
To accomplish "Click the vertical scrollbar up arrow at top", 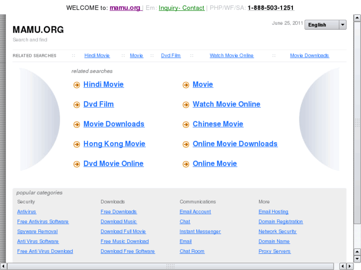I will tap(357, 18).
